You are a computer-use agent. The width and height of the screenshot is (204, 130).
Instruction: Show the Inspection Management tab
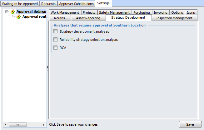[x=174, y=18]
